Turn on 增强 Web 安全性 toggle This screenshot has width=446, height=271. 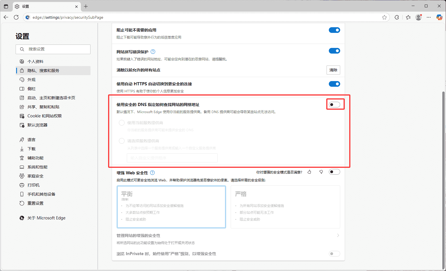click(x=334, y=172)
